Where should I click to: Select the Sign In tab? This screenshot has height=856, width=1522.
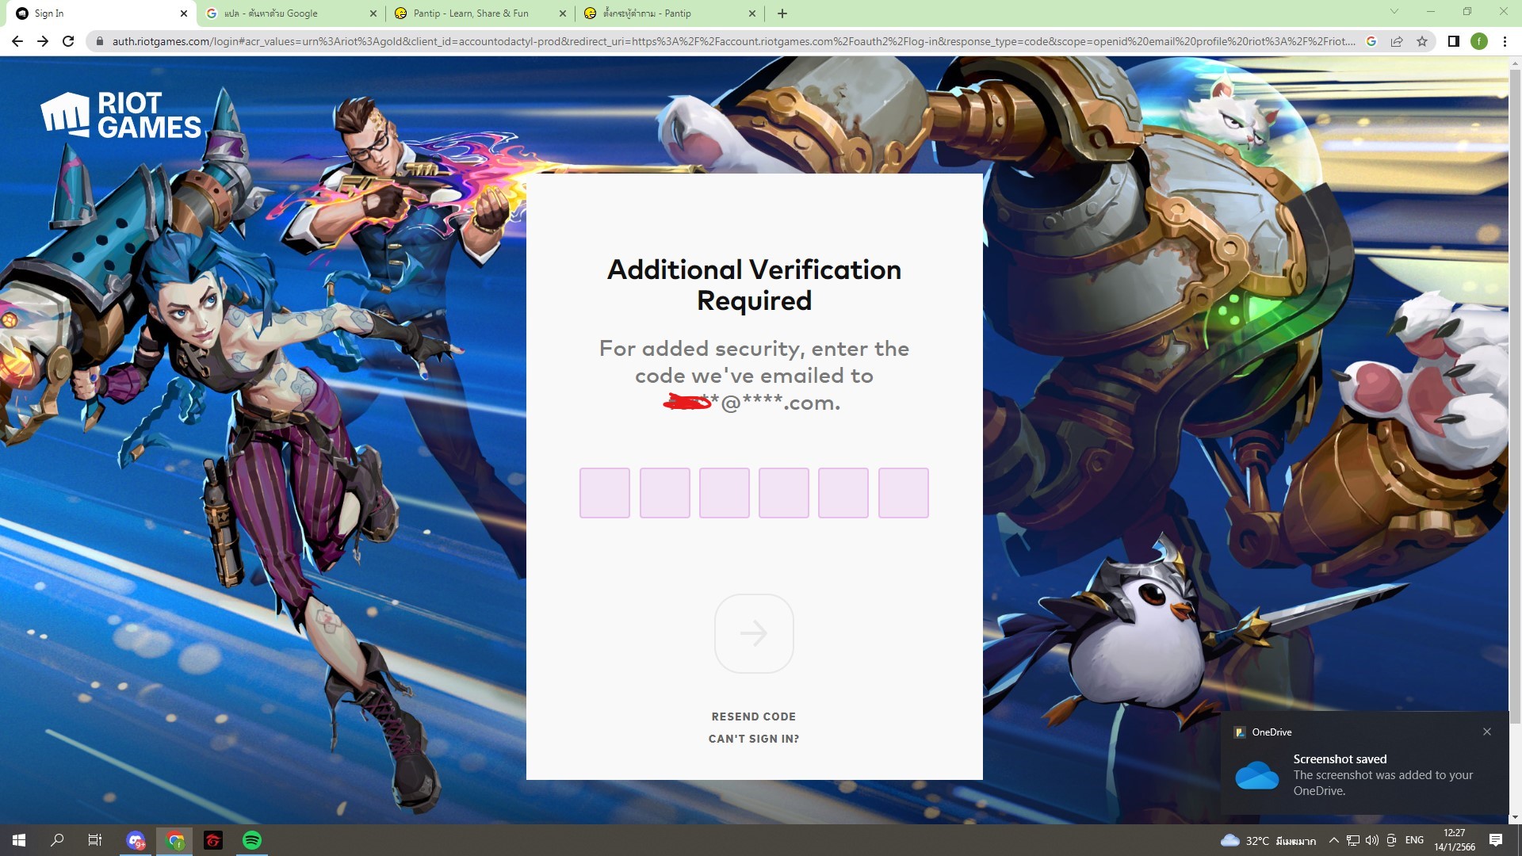point(99,13)
